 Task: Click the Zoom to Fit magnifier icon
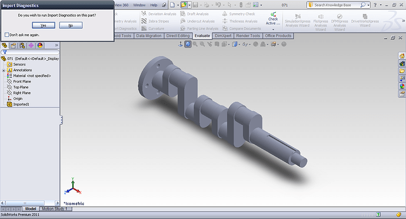point(195,44)
